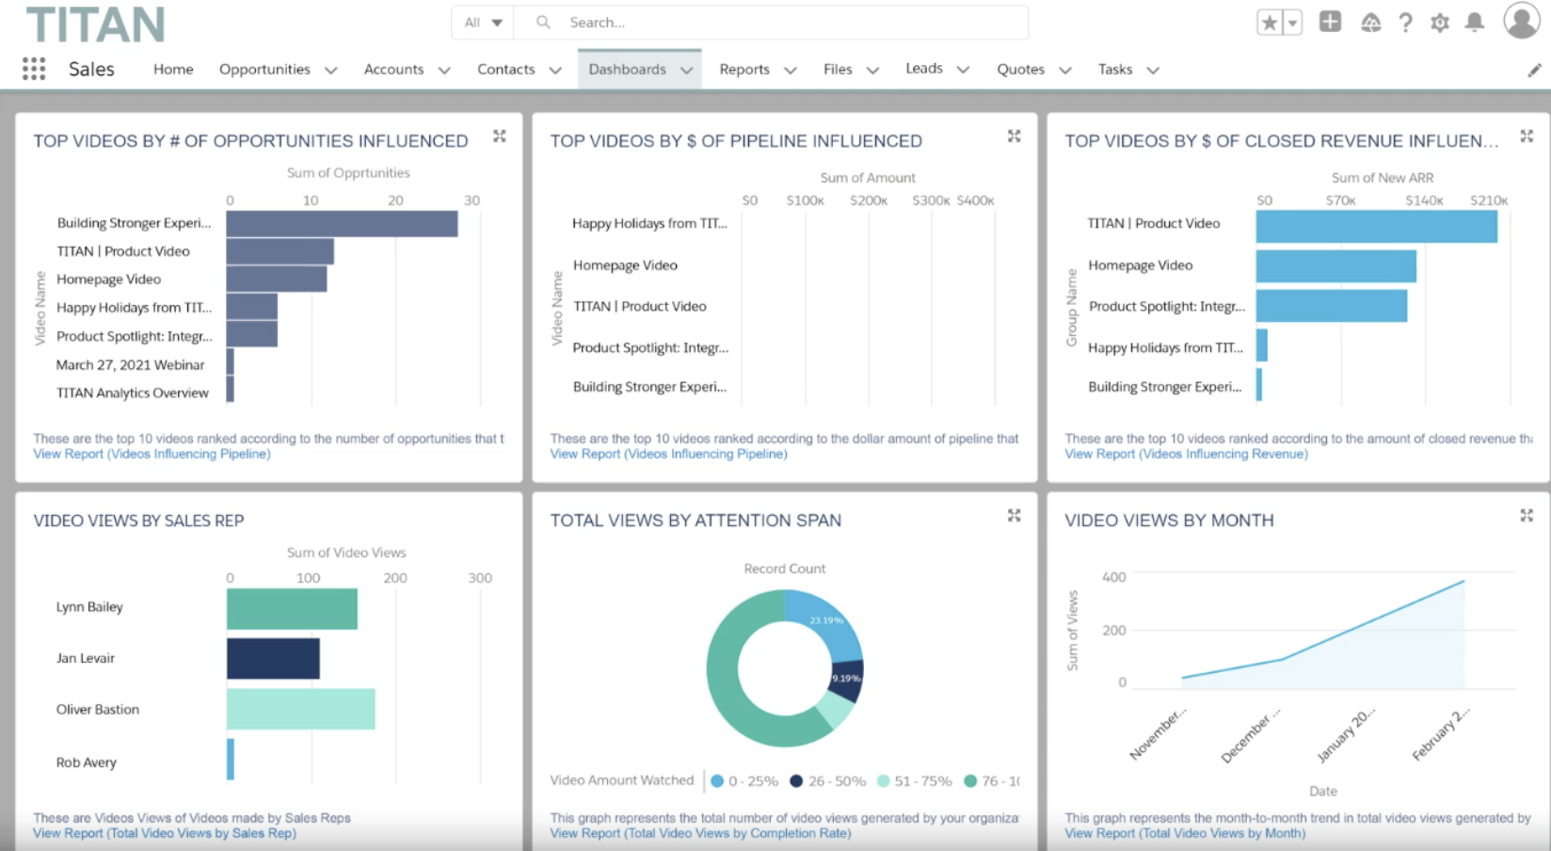Expand the Quotes tab chevron menu
1551x851 pixels.
coord(1065,70)
